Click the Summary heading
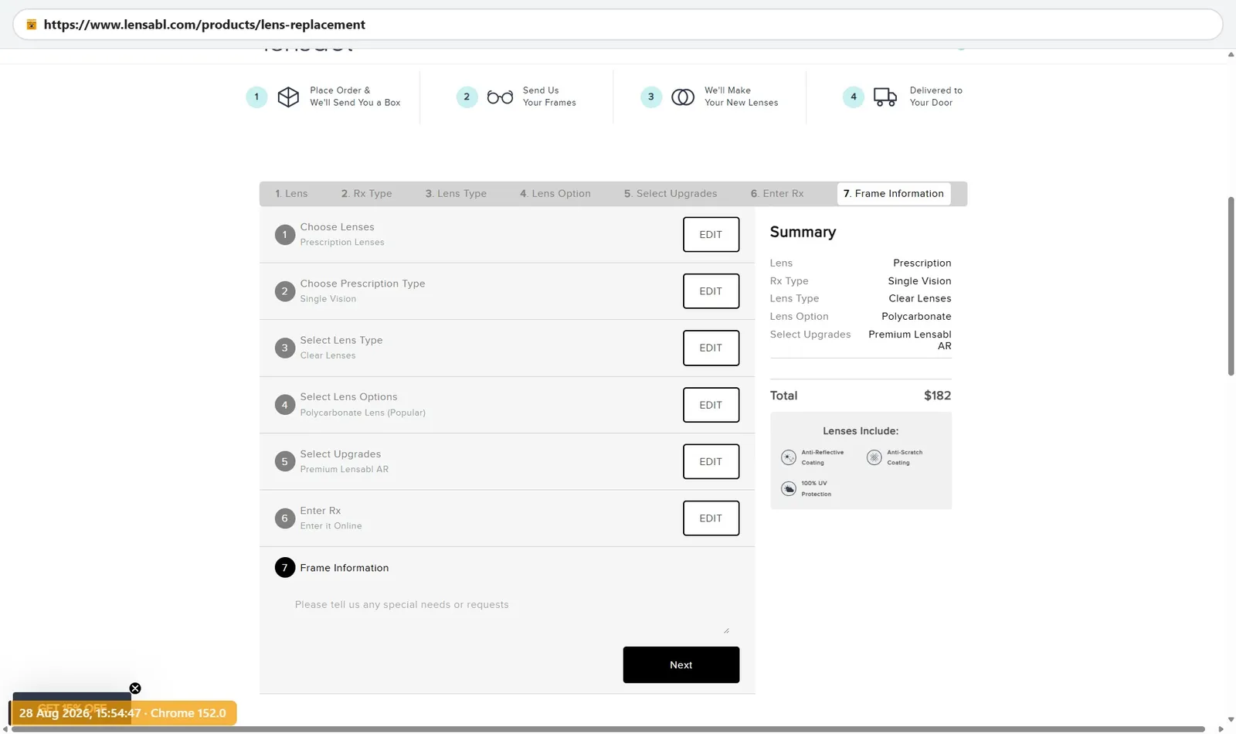 tap(803, 233)
